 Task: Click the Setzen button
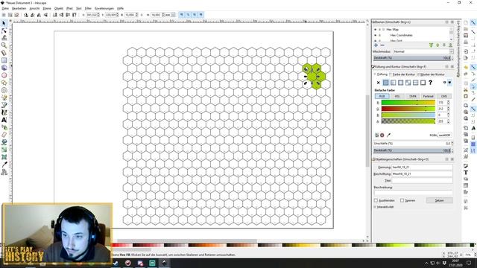pos(439,200)
